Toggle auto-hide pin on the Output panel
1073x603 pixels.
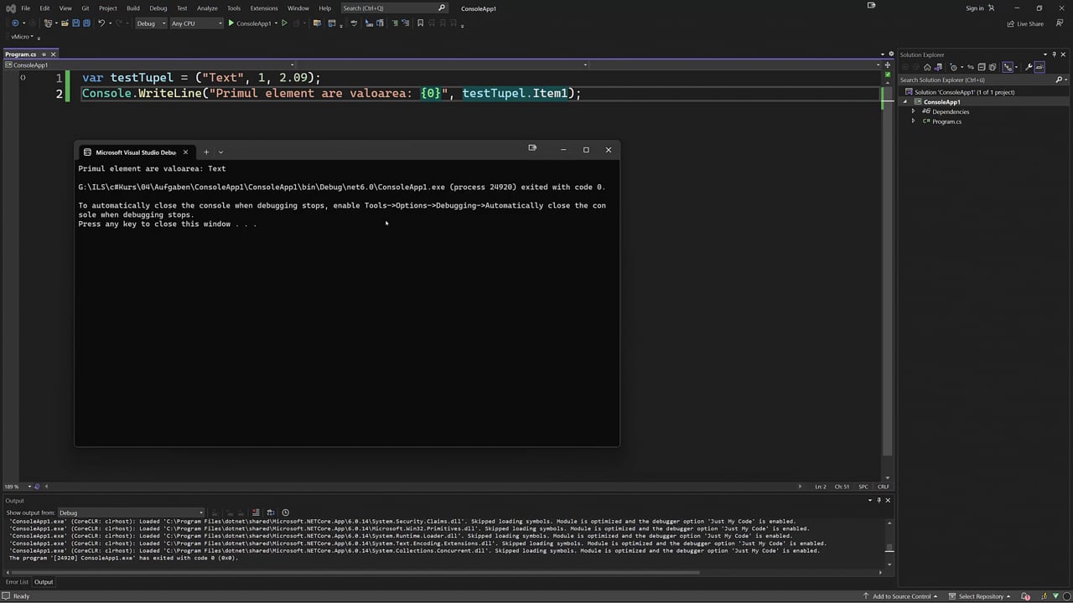[x=879, y=501]
